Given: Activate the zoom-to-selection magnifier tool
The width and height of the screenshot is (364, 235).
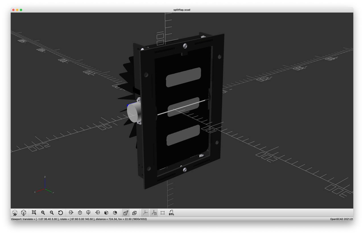Looking at the screenshot, I should pyautogui.click(x=34, y=212).
